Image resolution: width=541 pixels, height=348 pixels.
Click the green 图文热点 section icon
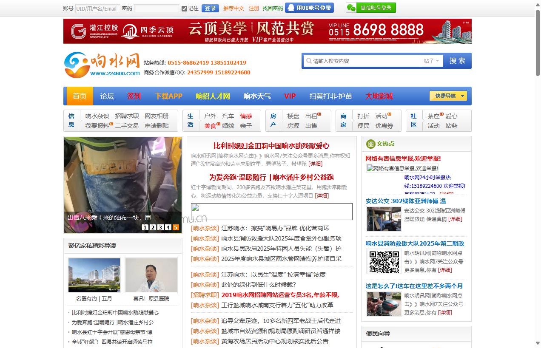[370, 144]
